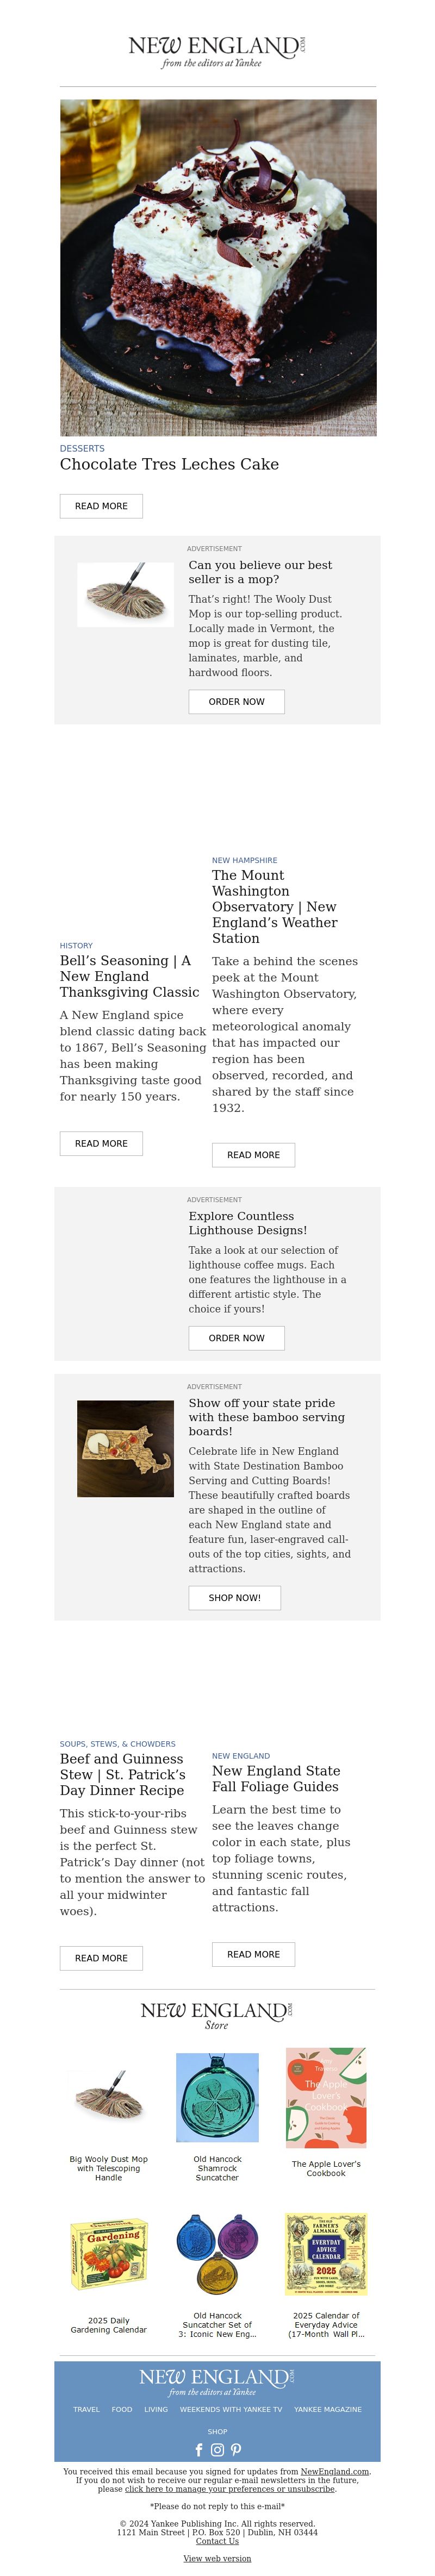Viewport: 435px width, 2576px height.
Task: Click READ MORE under Chocolate Tres Leches Cake
Action: (101, 506)
